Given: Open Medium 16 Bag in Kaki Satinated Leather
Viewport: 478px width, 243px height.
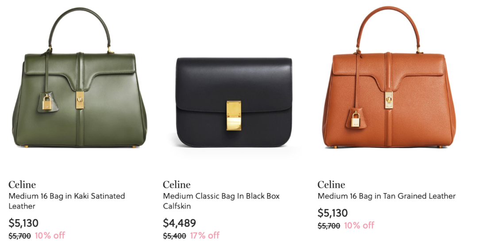Looking at the screenshot, I should click(67, 201).
